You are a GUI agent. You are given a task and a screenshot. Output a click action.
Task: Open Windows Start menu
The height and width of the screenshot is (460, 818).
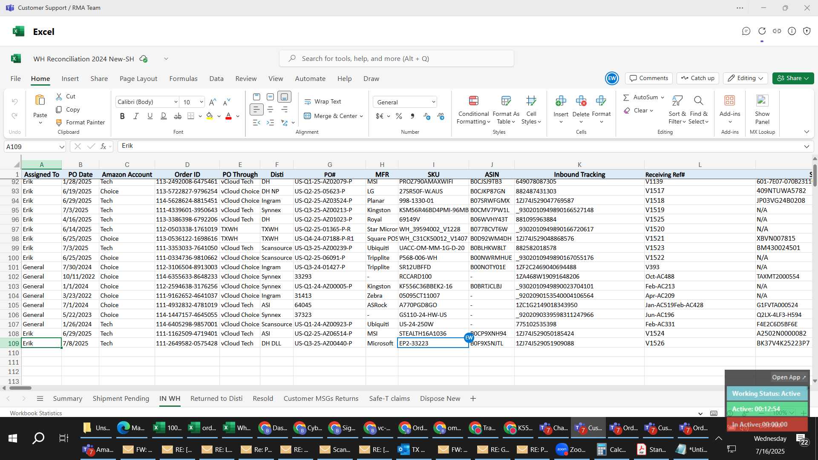point(13,438)
